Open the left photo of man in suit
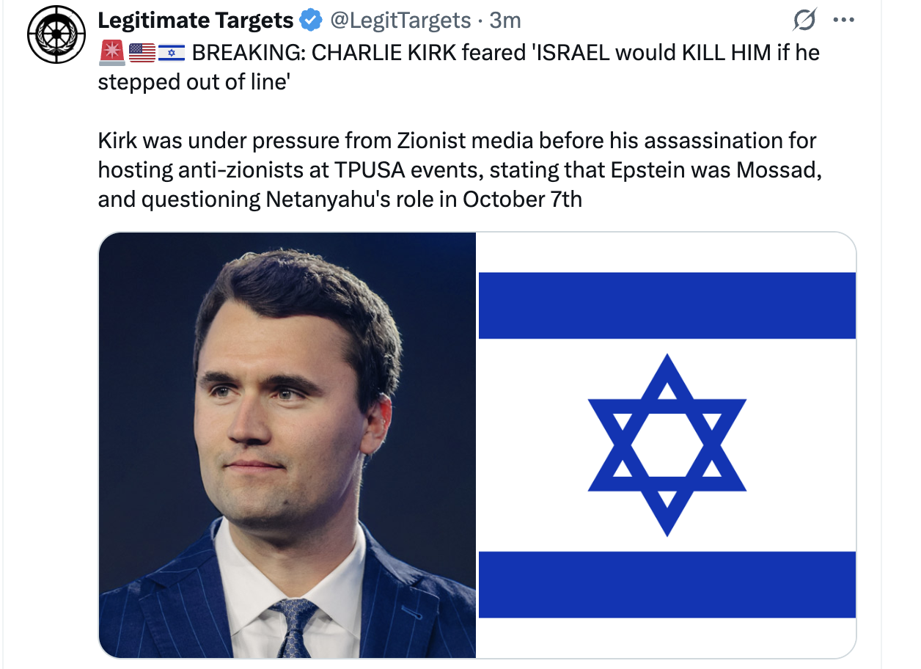 [x=287, y=445]
